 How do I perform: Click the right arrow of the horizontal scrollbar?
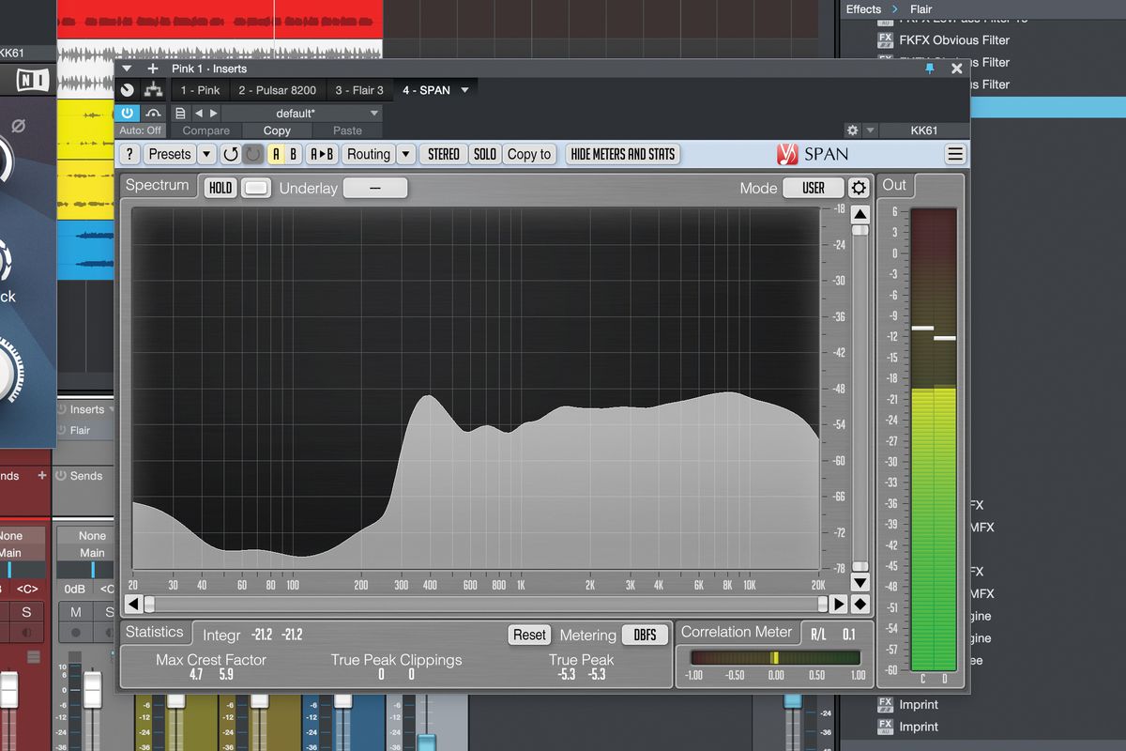point(841,604)
